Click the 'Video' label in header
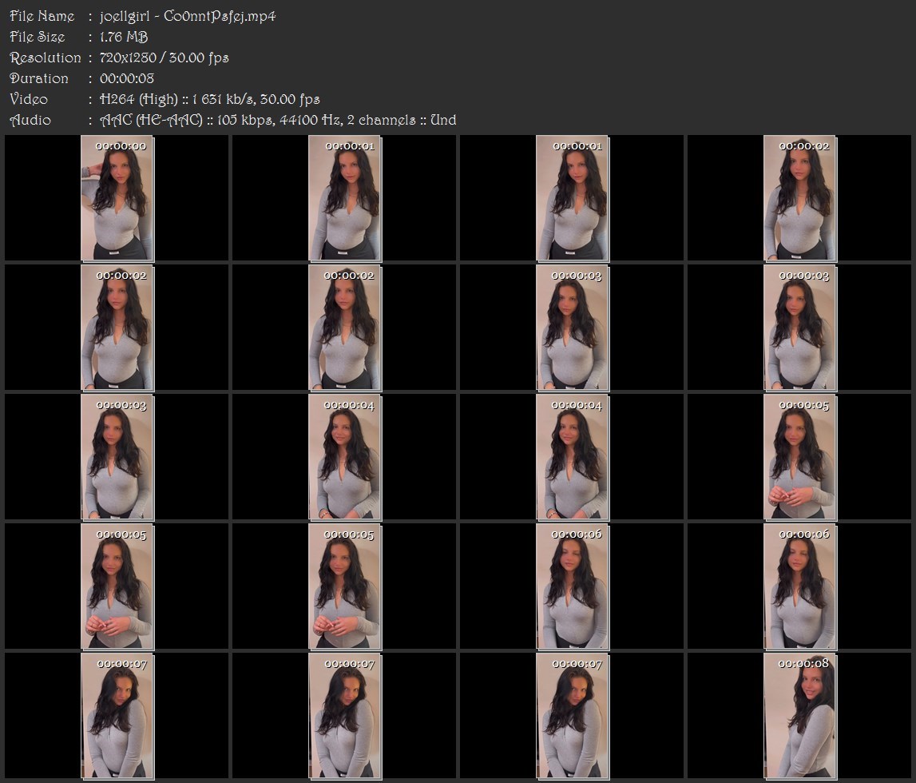916x783 pixels. [x=29, y=99]
